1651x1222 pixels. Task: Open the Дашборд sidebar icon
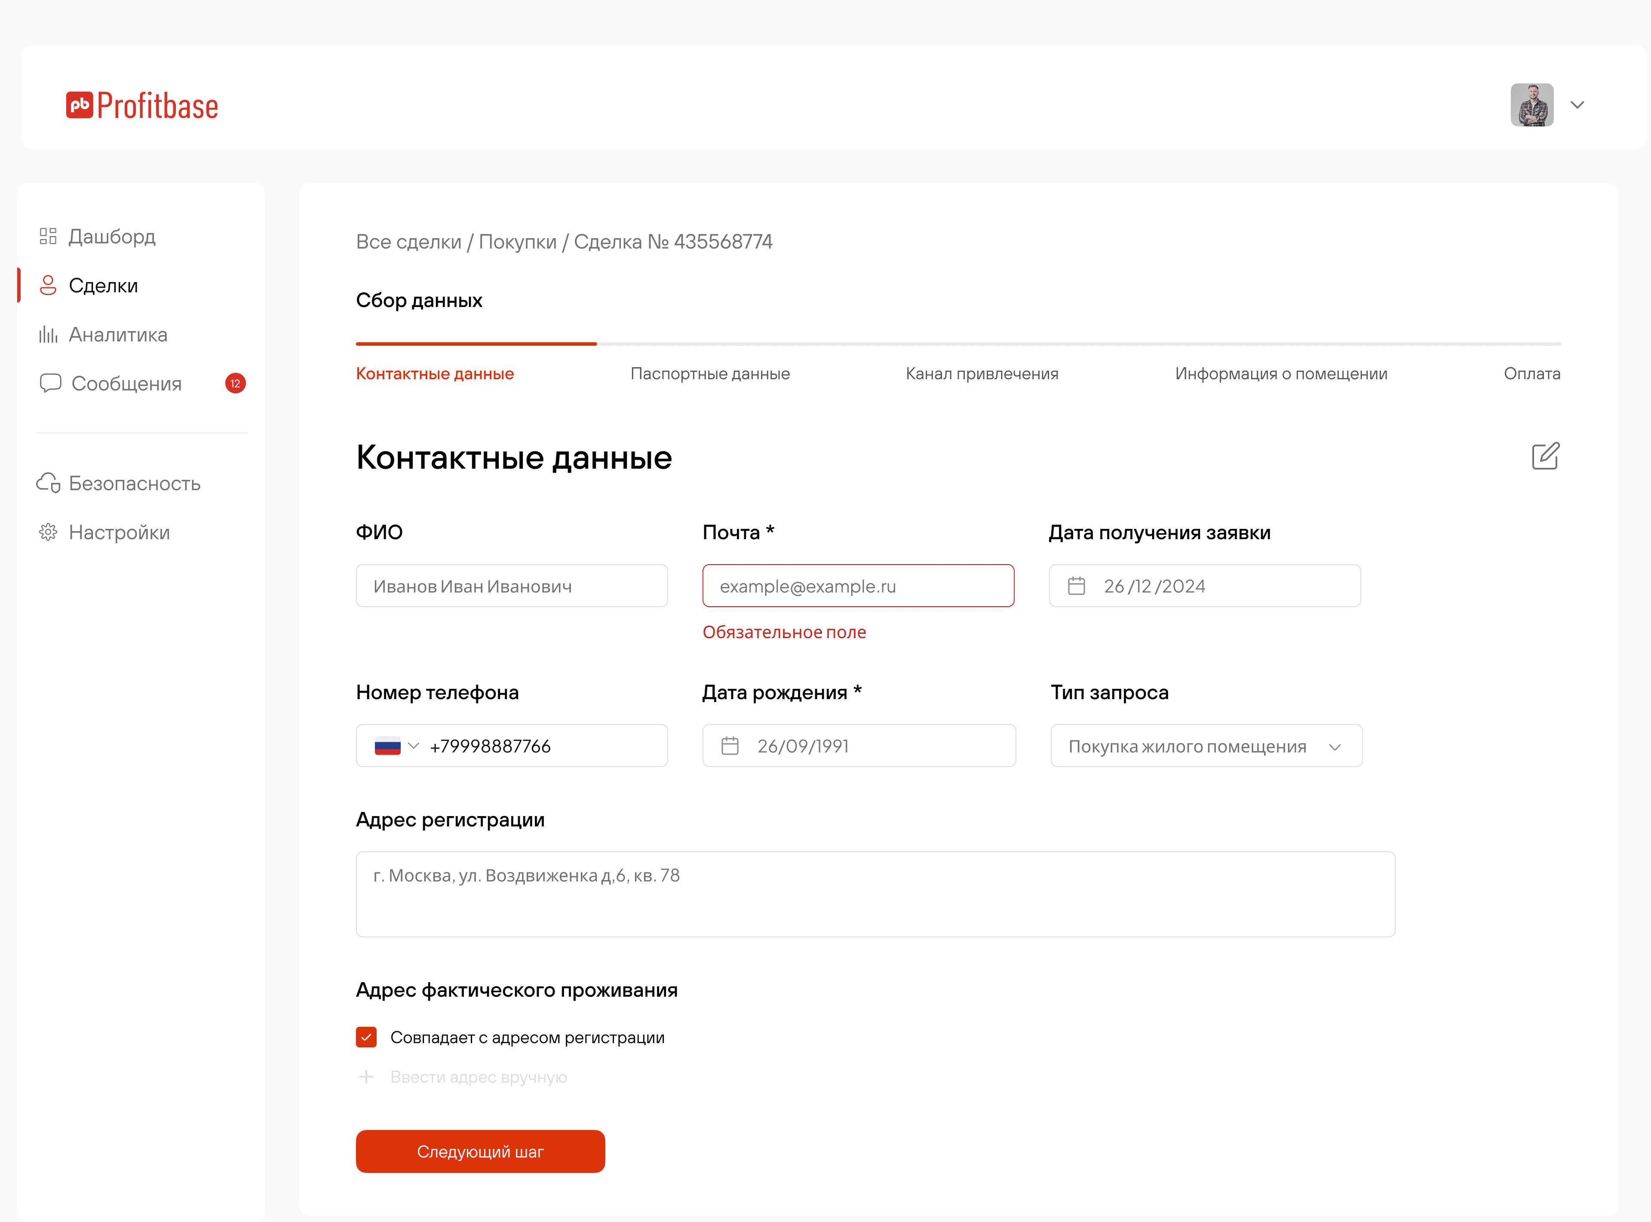[x=48, y=236]
